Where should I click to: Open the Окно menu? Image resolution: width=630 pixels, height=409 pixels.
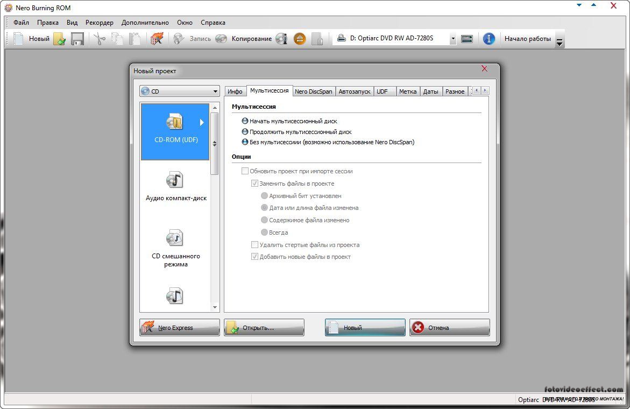coord(185,23)
